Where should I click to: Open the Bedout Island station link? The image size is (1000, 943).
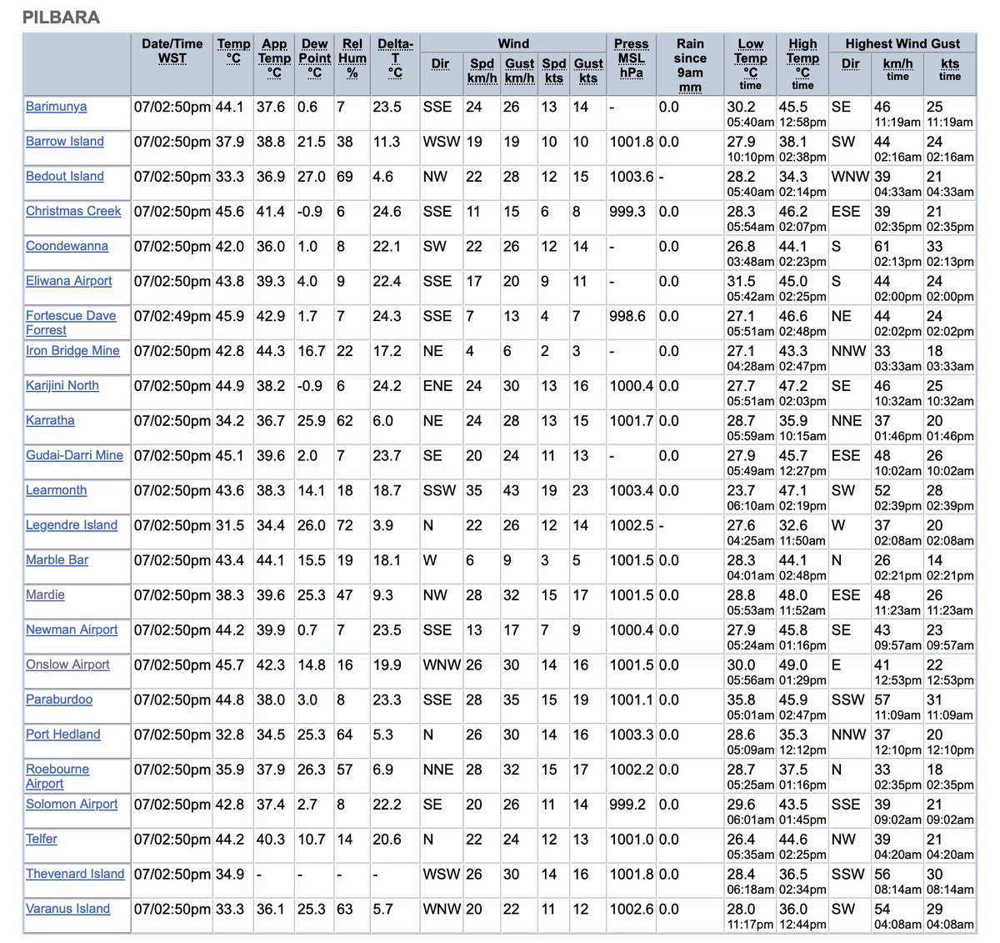65,177
